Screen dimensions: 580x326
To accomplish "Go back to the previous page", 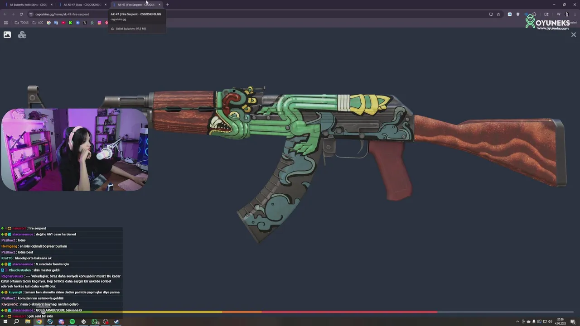I will click(x=5, y=14).
